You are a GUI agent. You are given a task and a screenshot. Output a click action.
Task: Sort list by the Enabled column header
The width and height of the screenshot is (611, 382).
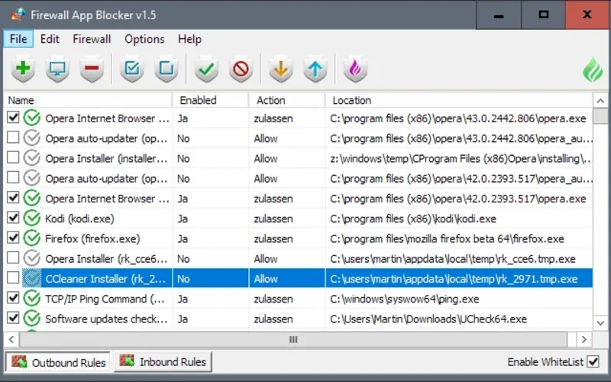click(x=210, y=100)
